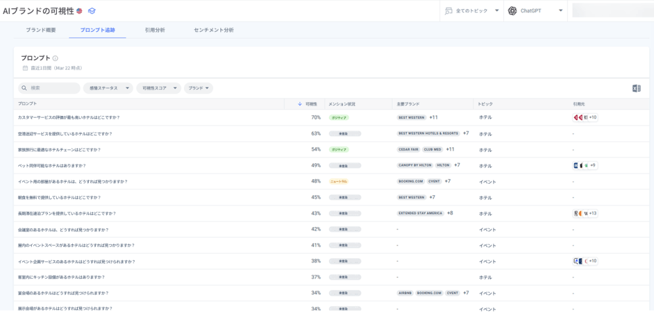The image size is (654, 313).
Task: Click the sort arrow on 可視性 column
Action: tap(300, 104)
